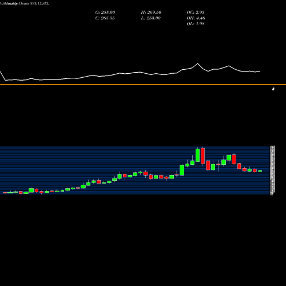Click the 'O: 258.00' open price value
The image size is (286, 286).
click(x=105, y=13)
